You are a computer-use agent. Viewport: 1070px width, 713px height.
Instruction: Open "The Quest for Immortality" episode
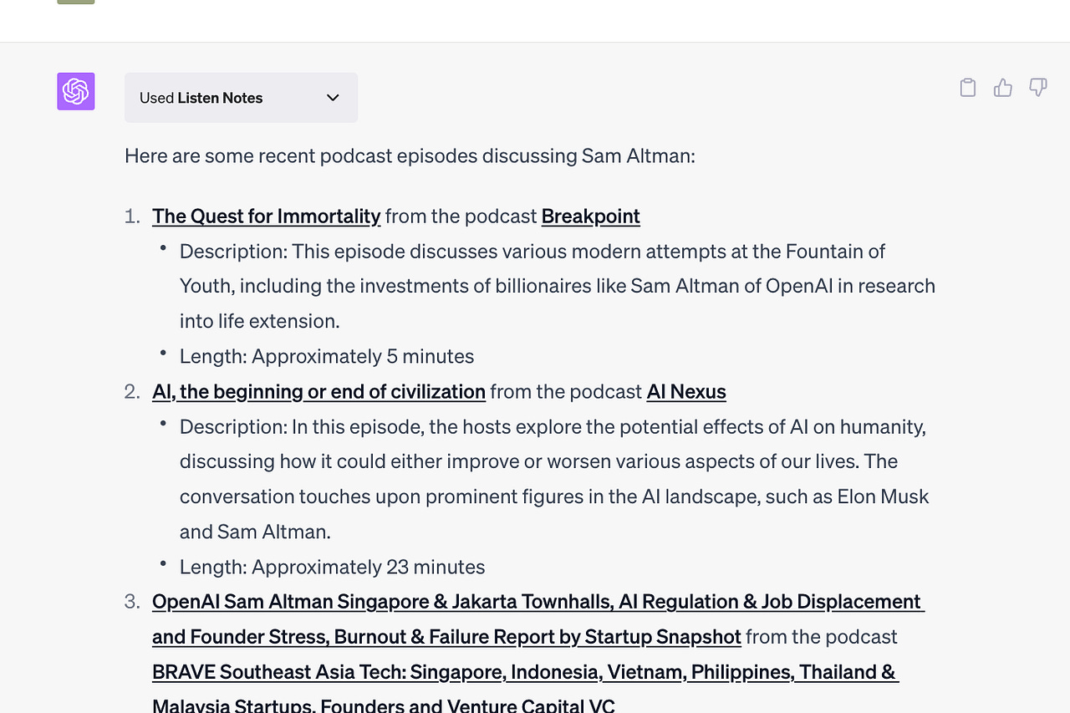tap(266, 216)
